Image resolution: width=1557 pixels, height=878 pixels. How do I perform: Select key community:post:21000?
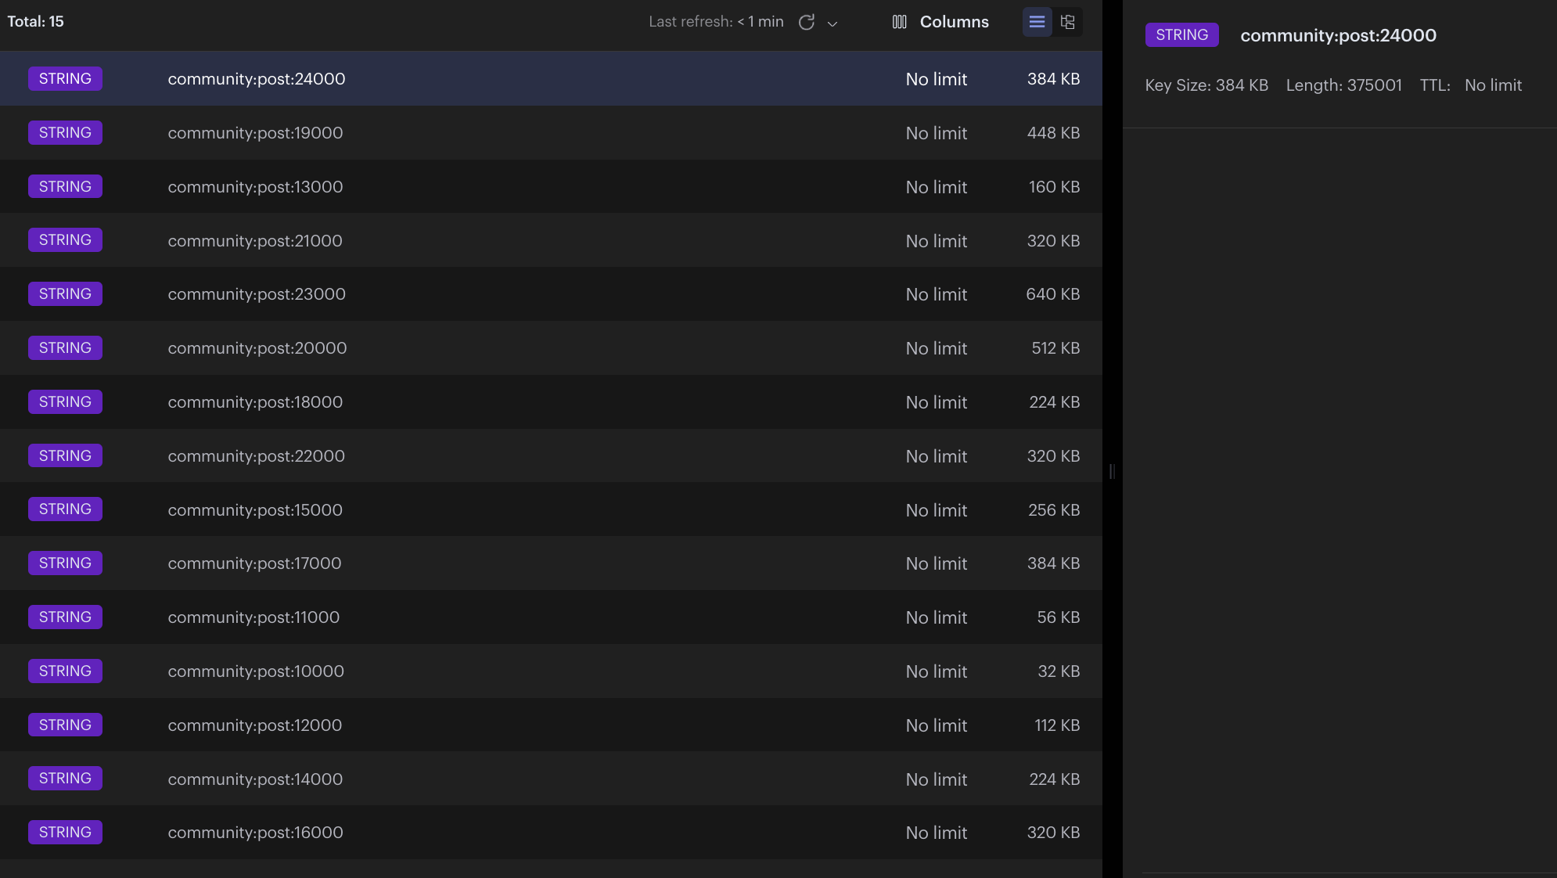pos(255,241)
